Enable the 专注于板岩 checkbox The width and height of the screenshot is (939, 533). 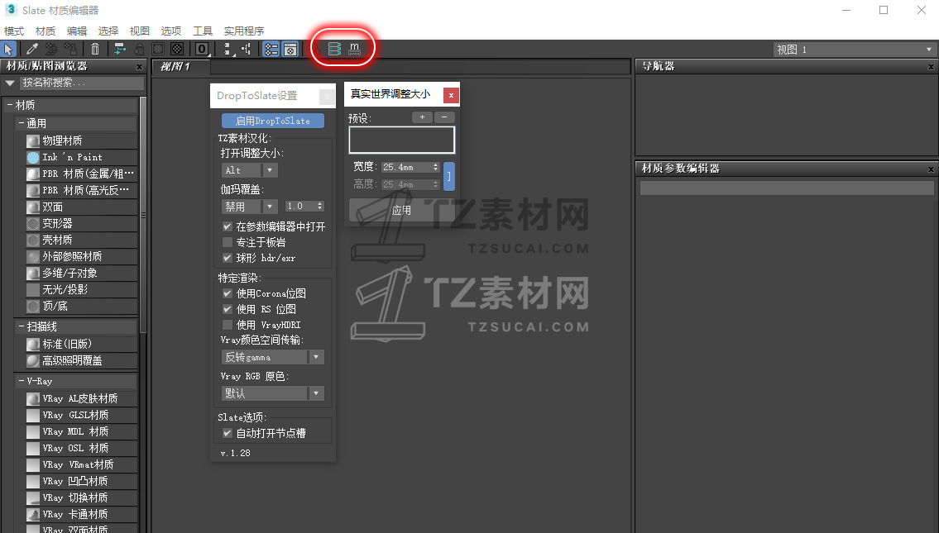(x=227, y=242)
